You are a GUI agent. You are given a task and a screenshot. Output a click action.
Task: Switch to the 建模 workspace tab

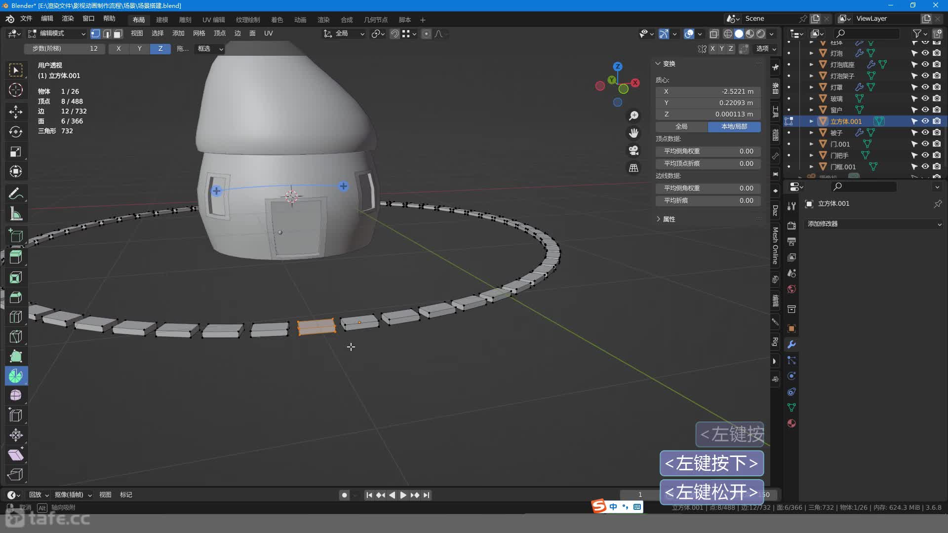(162, 20)
